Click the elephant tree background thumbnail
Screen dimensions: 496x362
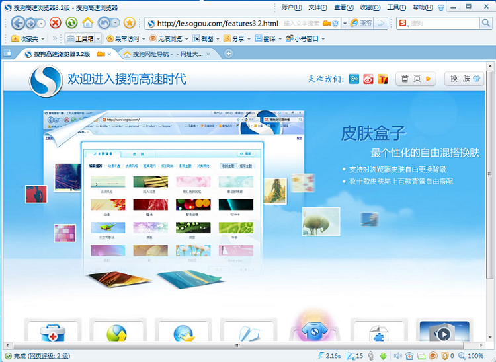(321, 222)
